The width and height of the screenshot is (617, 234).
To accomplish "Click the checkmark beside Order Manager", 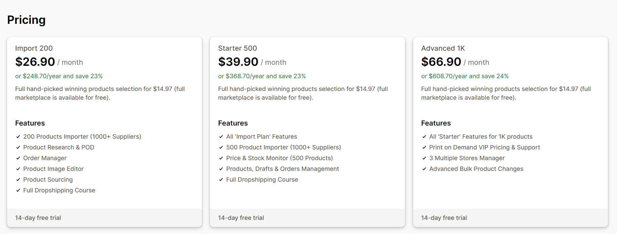I will [x=18, y=158].
